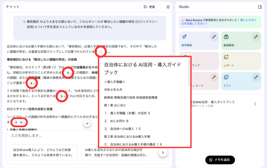This screenshot has width=267, height=168.
Task: Jump to the bottom of the chat
Action: coord(87,124)
